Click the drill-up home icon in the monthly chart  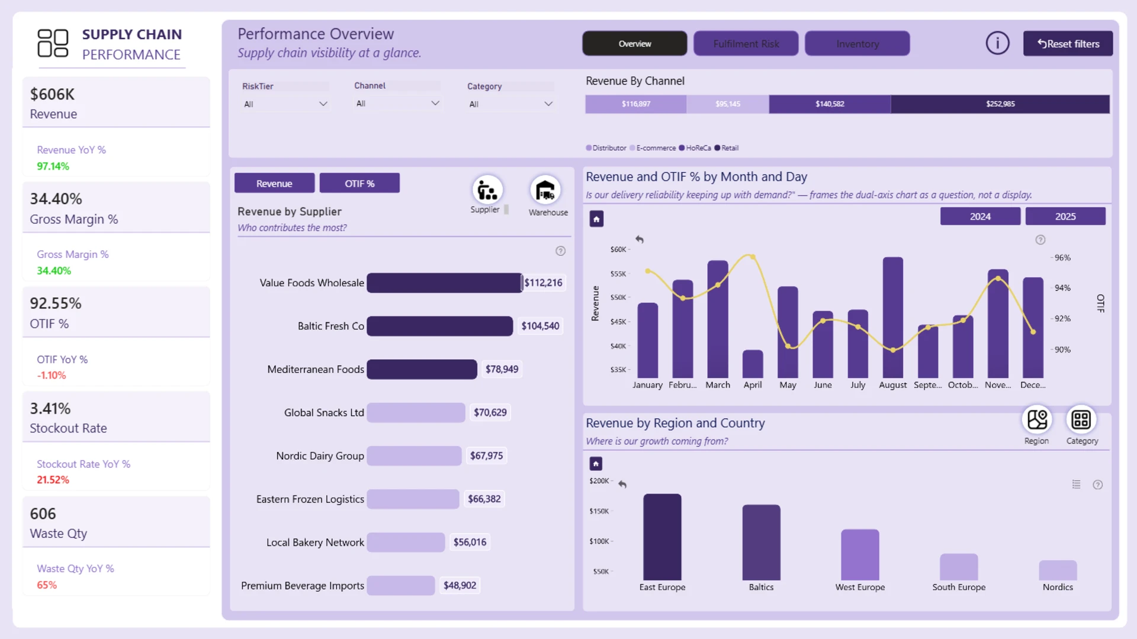[596, 220]
